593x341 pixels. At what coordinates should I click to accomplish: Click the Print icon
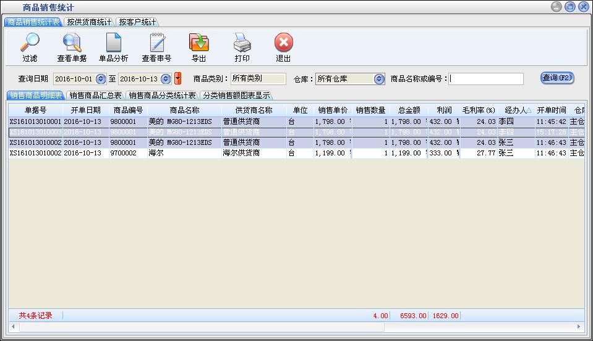pyautogui.click(x=242, y=43)
